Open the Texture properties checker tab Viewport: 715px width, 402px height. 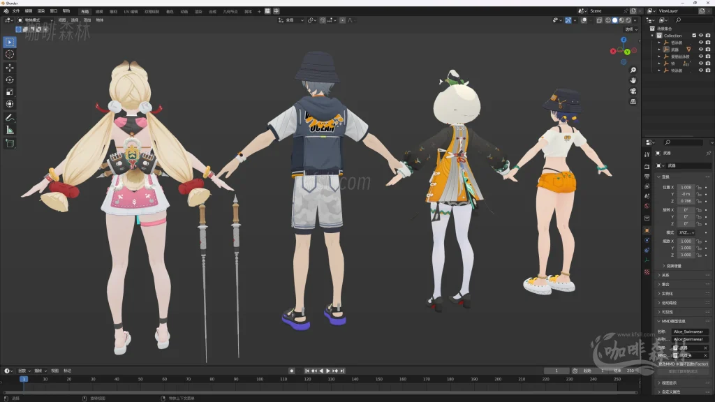[647, 271]
